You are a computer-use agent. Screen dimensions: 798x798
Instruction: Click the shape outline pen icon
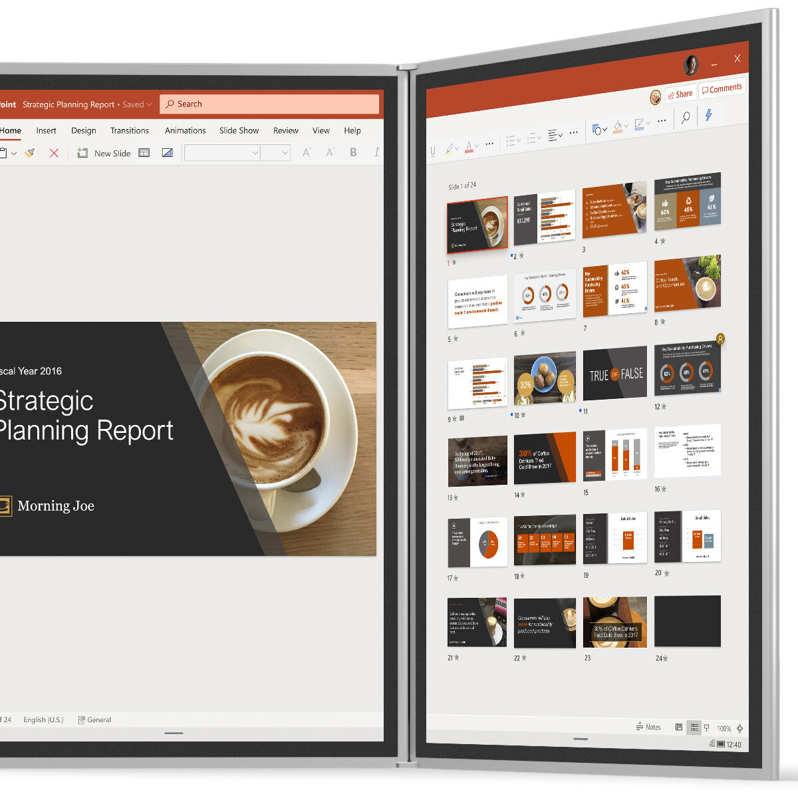point(640,124)
